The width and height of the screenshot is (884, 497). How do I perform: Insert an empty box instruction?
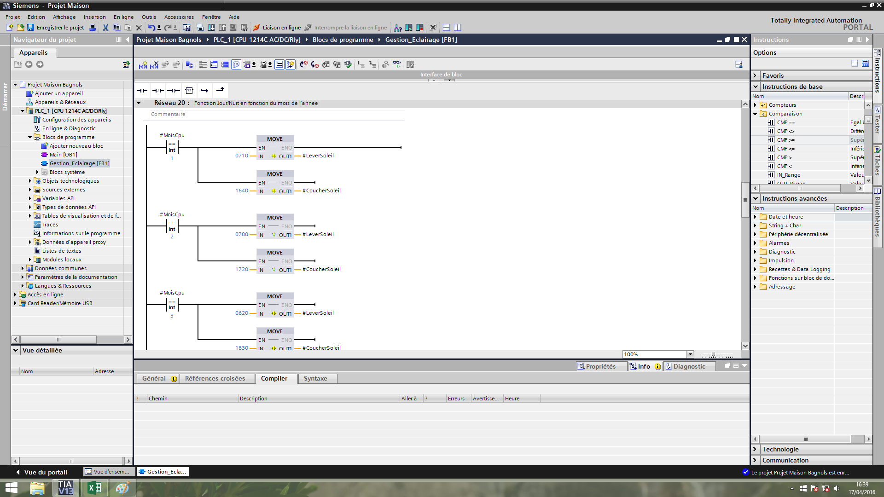[189, 91]
